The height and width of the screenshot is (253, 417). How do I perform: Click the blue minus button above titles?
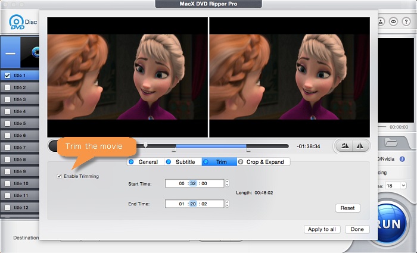tap(10, 52)
